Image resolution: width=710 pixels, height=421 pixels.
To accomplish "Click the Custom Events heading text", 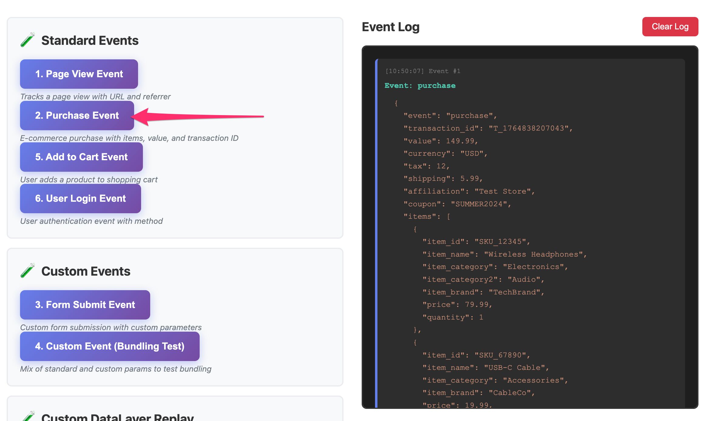I will (x=86, y=271).
